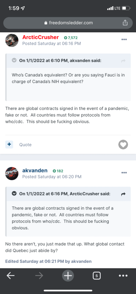This screenshot has height=294, width=136.
Task: Go to quoted ArcticCrusher post arrow
Action: point(123,194)
